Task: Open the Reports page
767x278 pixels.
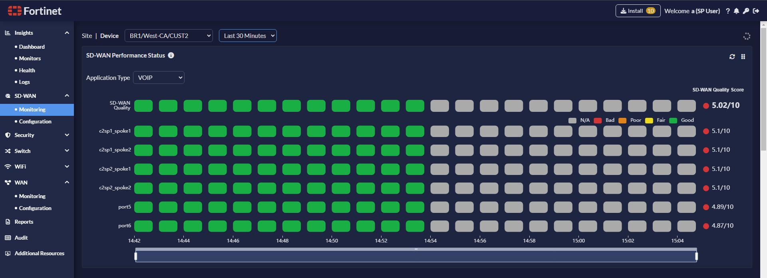Action: pos(24,222)
